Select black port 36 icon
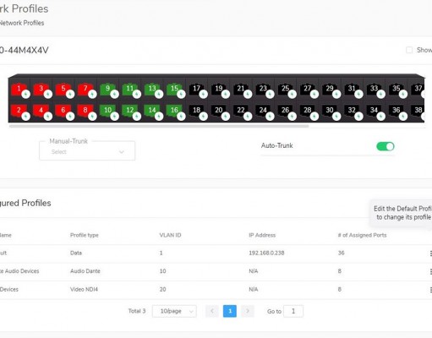The width and height of the screenshot is (432, 338). coord(396,112)
